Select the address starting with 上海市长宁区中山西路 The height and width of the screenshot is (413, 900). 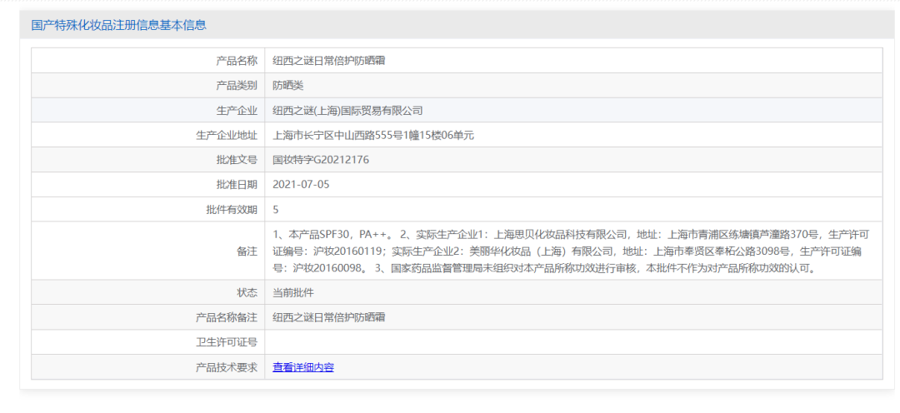click(373, 135)
